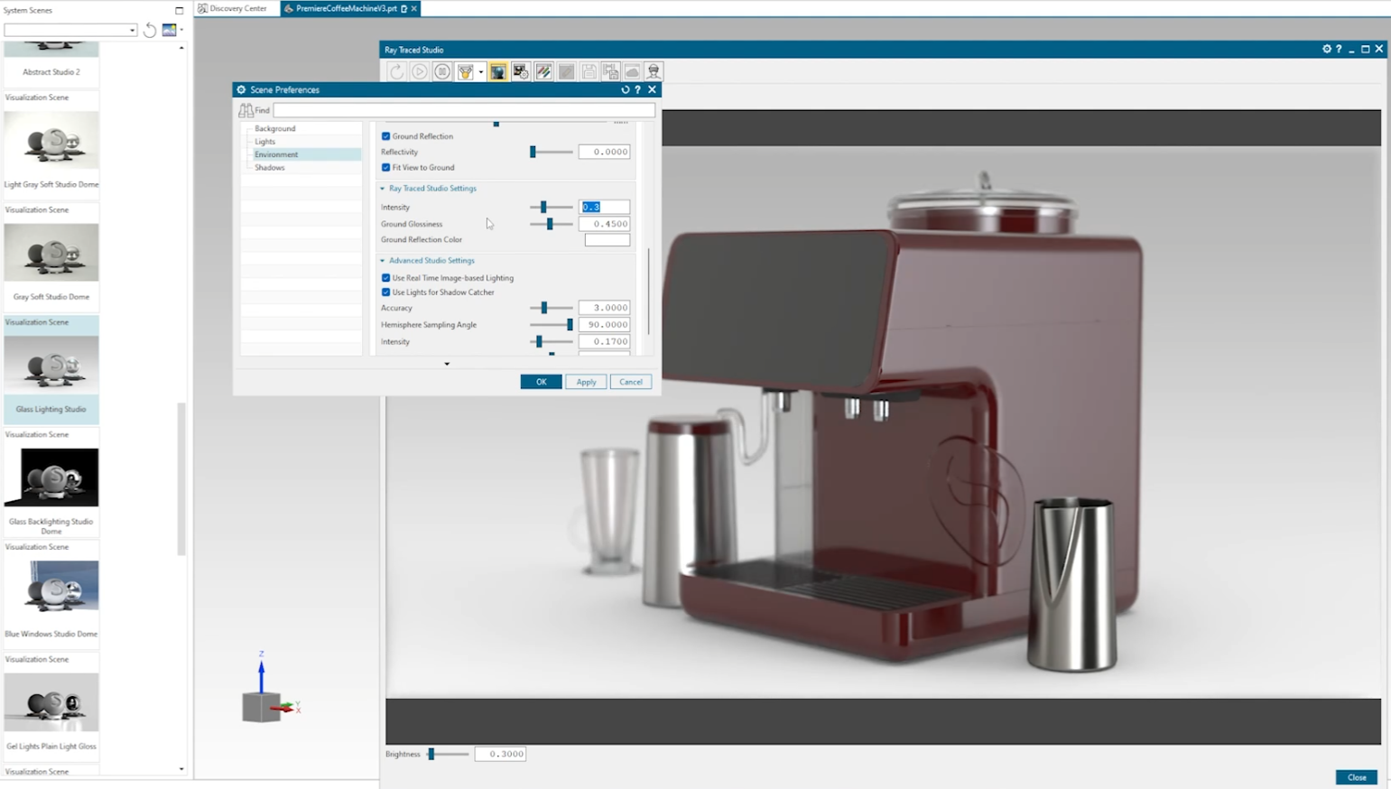Screen dimensions: 1391x789
Task: Click the save render image icon
Action: (x=589, y=71)
